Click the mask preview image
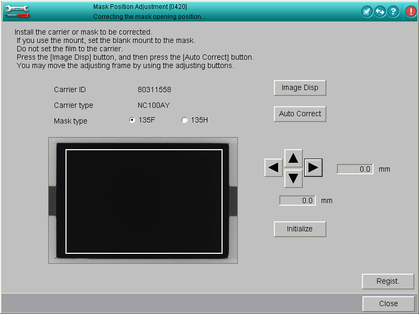The width and height of the screenshot is (419, 314). pyautogui.click(x=143, y=200)
